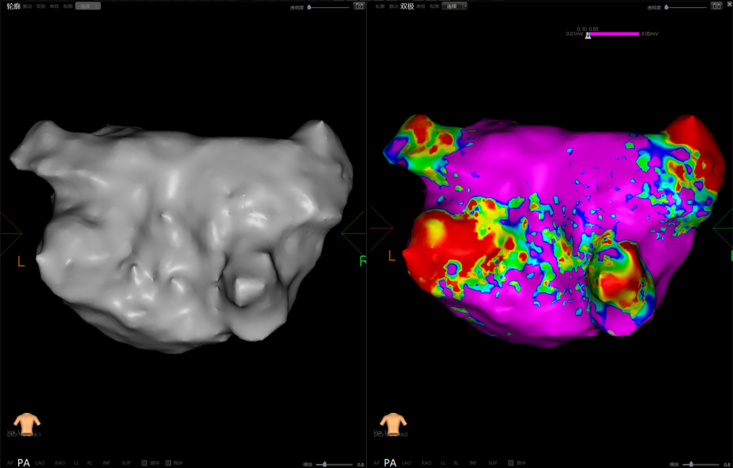
Task: Select LAO view in left panel
Action: point(40,462)
